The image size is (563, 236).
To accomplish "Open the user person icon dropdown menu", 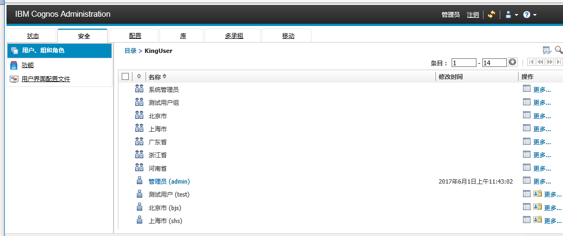I will (x=512, y=15).
